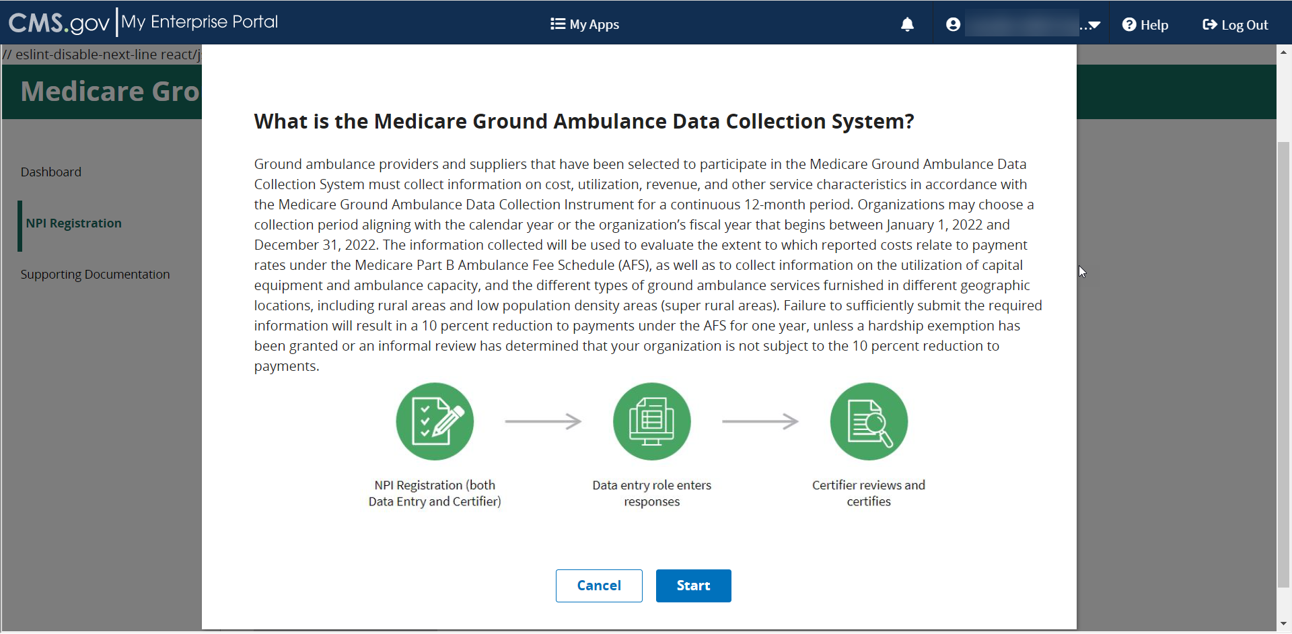Click the data entry monitor icon
This screenshot has width=1292, height=634.
[651, 421]
